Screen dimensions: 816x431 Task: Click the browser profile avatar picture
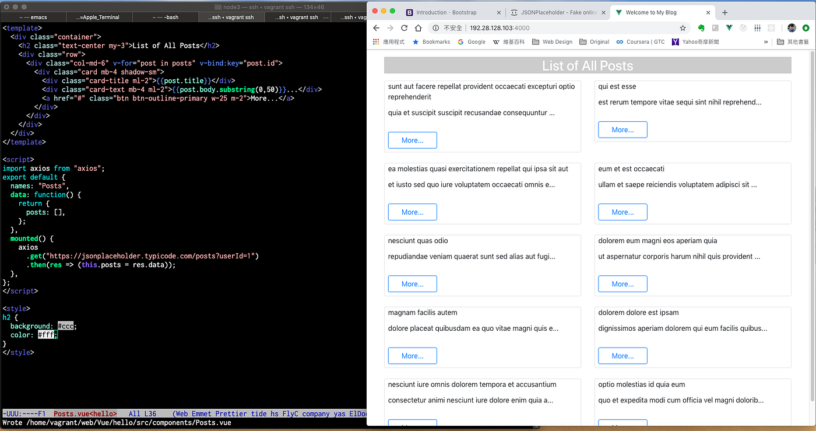(792, 27)
